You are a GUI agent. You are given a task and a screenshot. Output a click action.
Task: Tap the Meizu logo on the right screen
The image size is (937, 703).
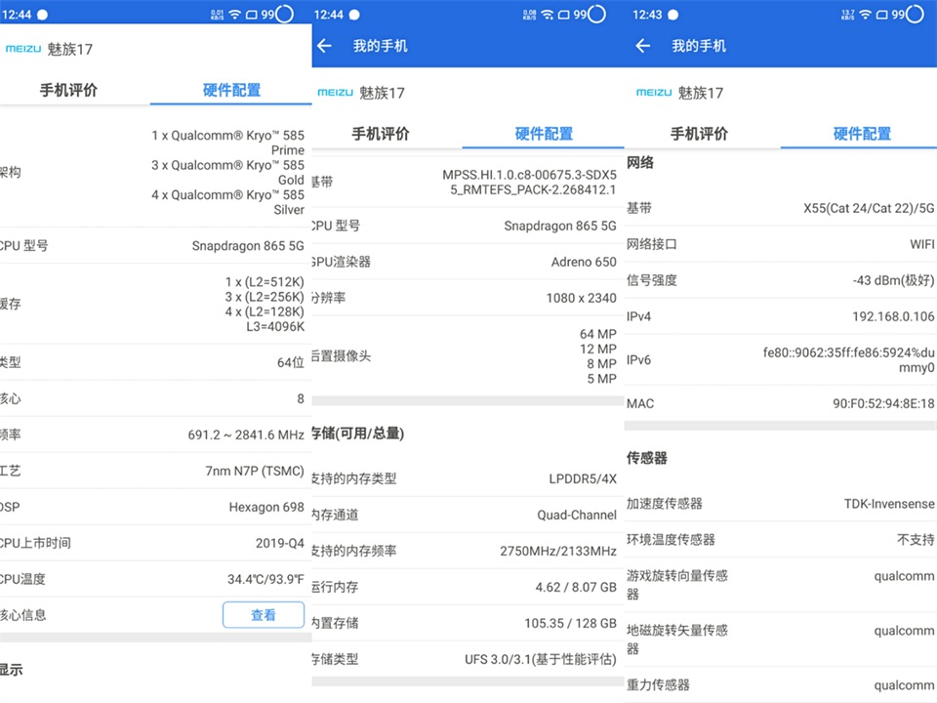click(x=654, y=93)
